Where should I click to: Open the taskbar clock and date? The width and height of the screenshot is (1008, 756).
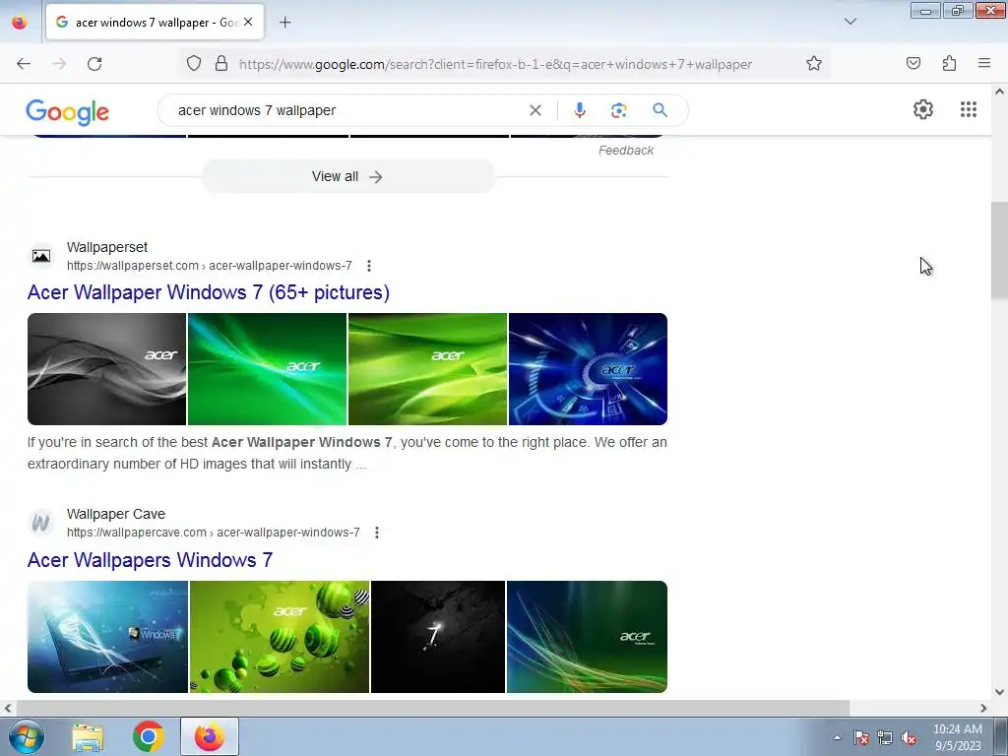click(x=957, y=737)
